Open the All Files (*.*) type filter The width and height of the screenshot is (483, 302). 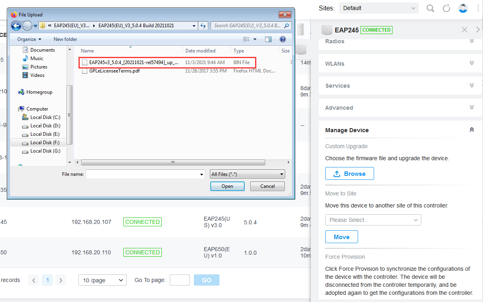[248, 174]
